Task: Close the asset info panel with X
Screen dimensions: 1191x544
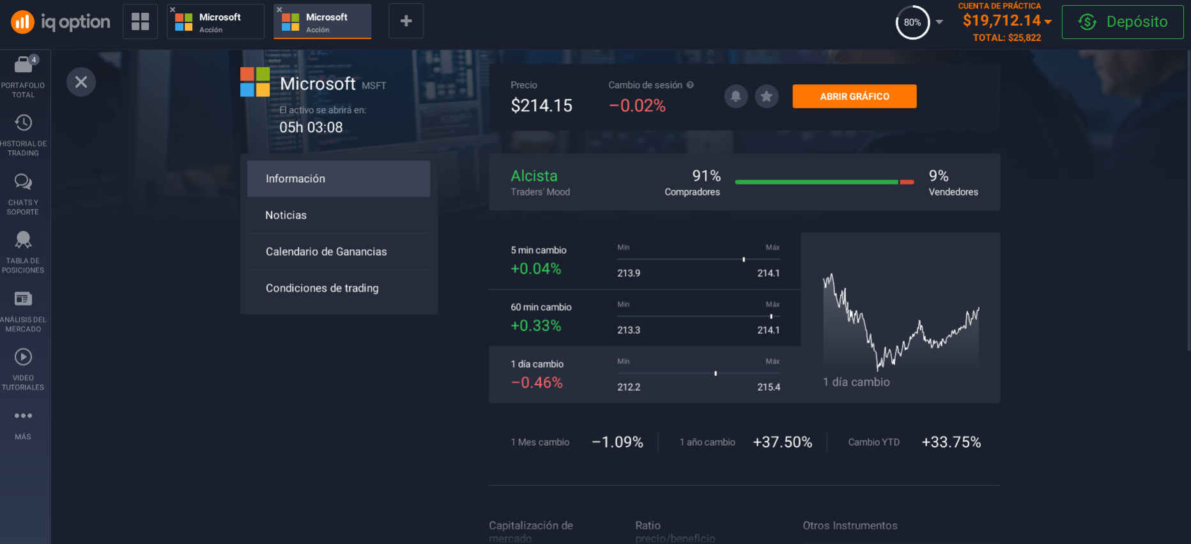Action: [x=81, y=82]
